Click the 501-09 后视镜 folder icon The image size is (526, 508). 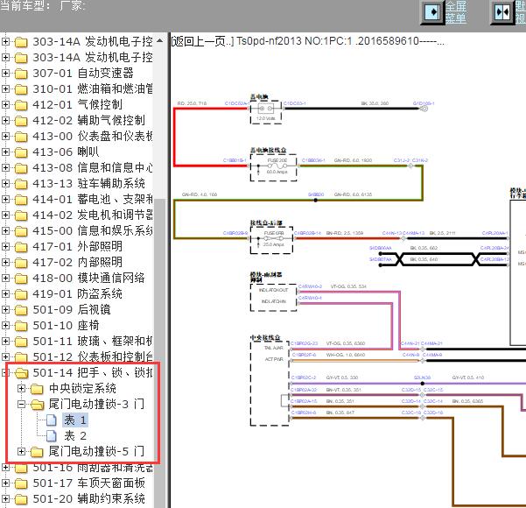21,310
